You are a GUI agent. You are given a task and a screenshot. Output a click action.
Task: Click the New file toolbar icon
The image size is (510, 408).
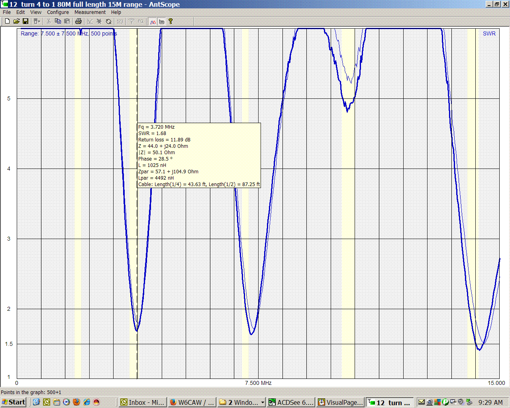coord(7,21)
